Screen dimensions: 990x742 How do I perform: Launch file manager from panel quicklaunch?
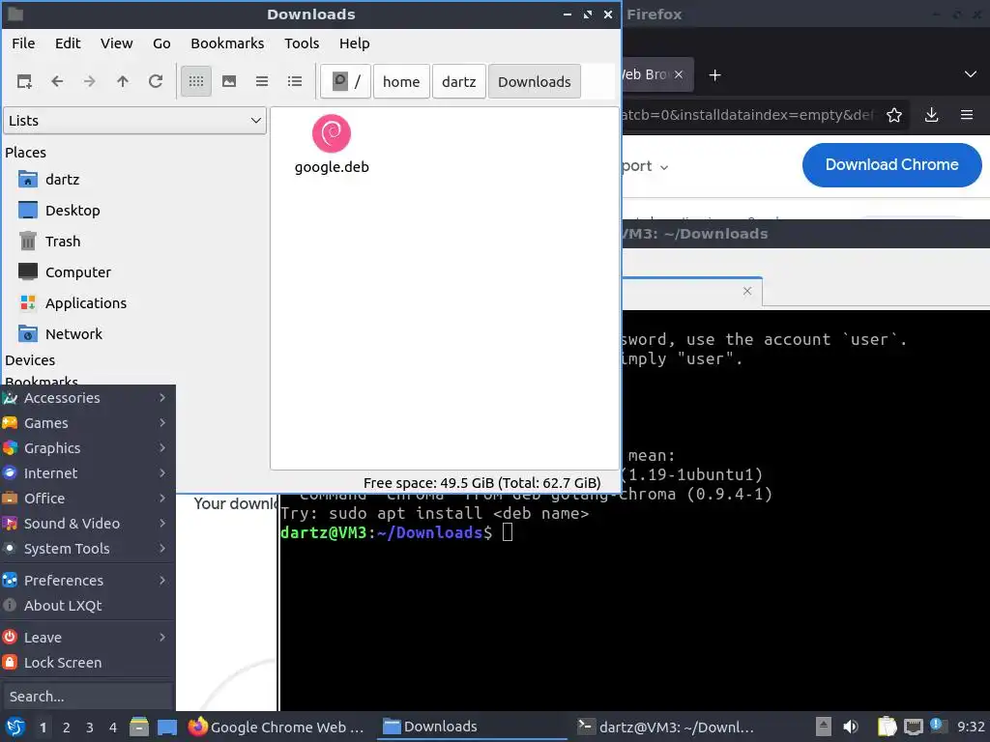pyautogui.click(x=139, y=727)
